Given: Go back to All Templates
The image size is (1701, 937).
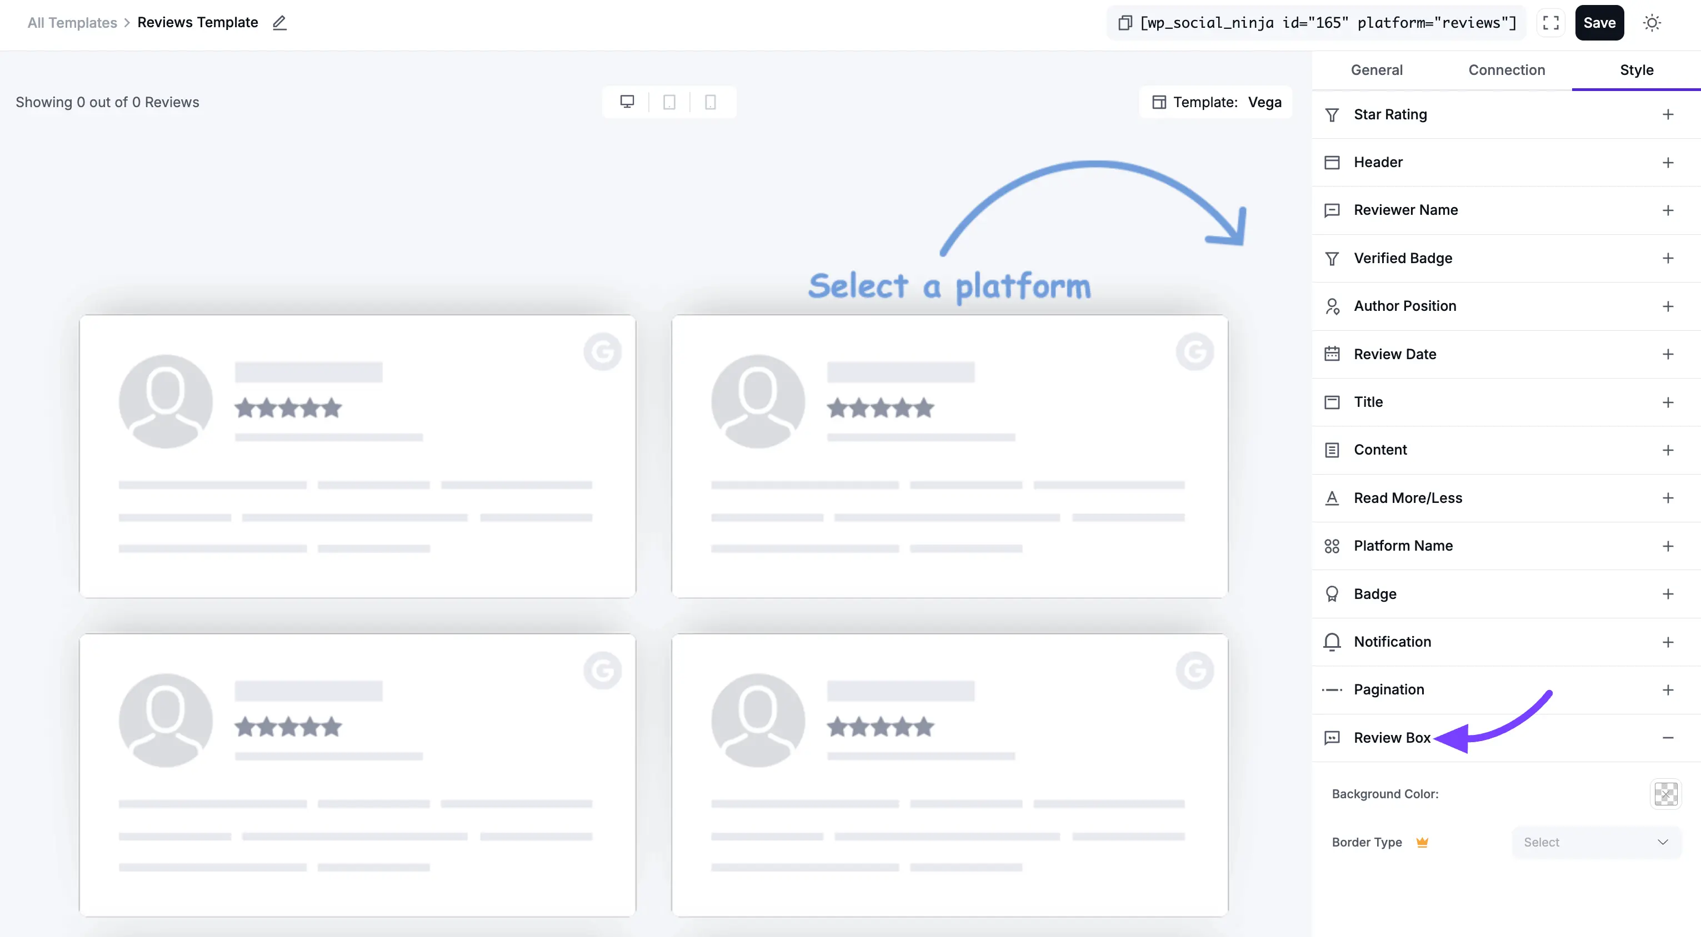Looking at the screenshot, I should [71, 22].
